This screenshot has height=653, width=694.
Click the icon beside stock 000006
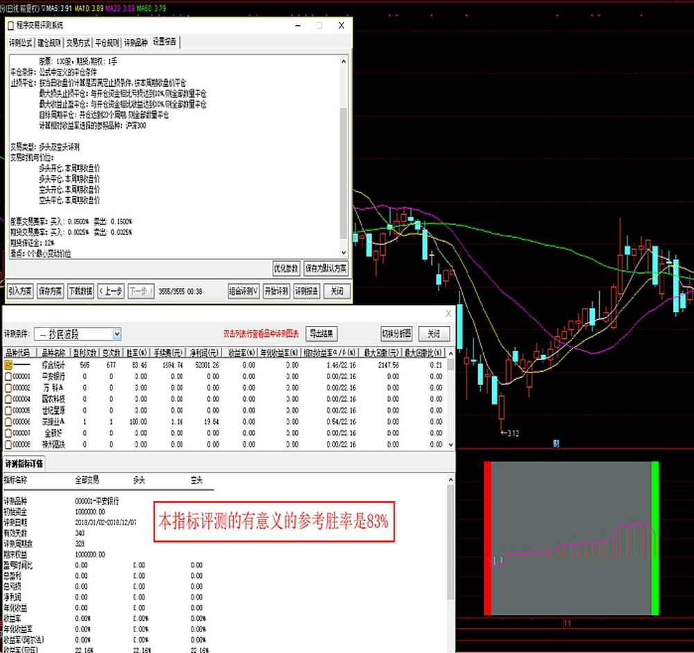pyautogui.click(x=9, y=422)
